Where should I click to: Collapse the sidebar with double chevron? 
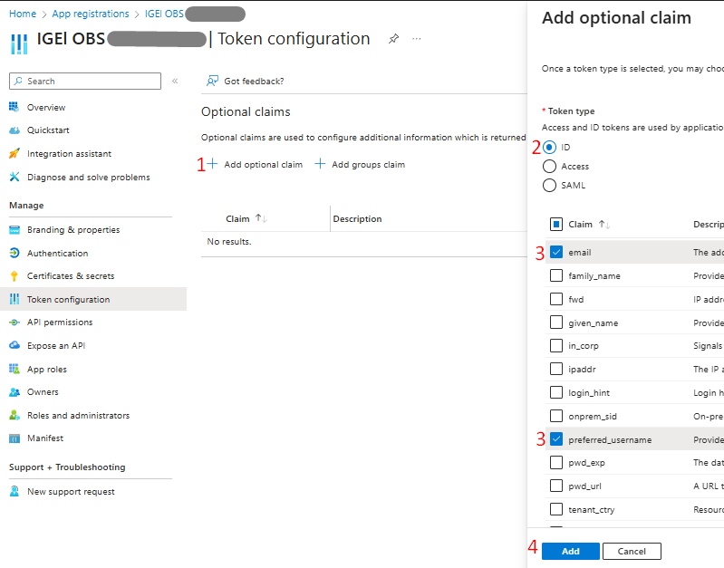pyautogui.click(x=175, y=82)
